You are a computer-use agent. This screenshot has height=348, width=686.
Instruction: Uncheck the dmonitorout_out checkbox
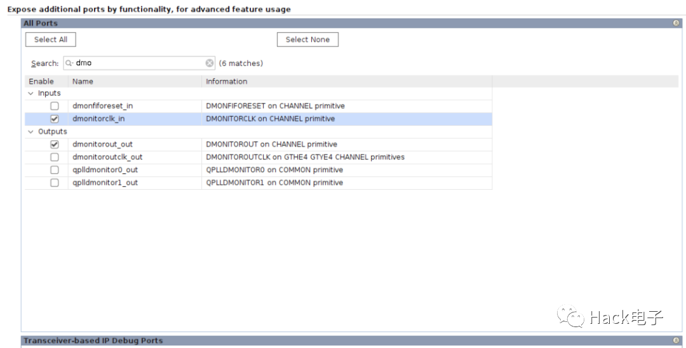54,144
